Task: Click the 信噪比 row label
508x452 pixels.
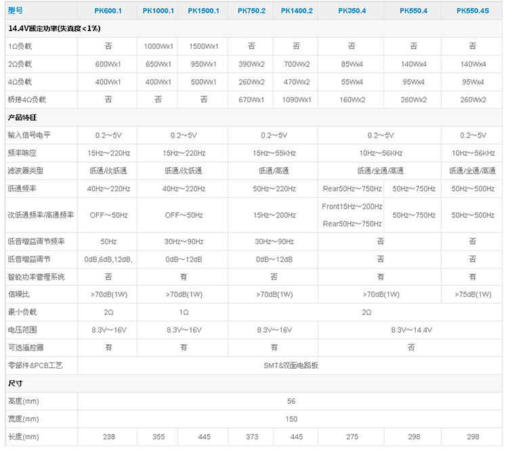Action: click(x=19, y=294)
